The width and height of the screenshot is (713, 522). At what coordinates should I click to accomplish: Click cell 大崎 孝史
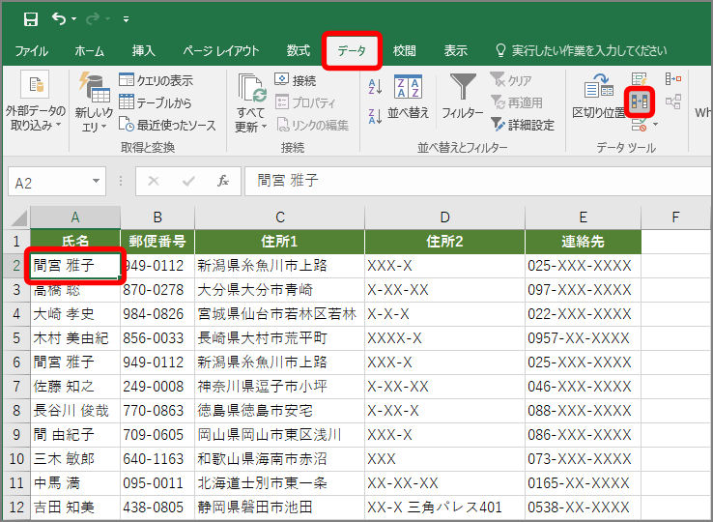click(75, 314)
